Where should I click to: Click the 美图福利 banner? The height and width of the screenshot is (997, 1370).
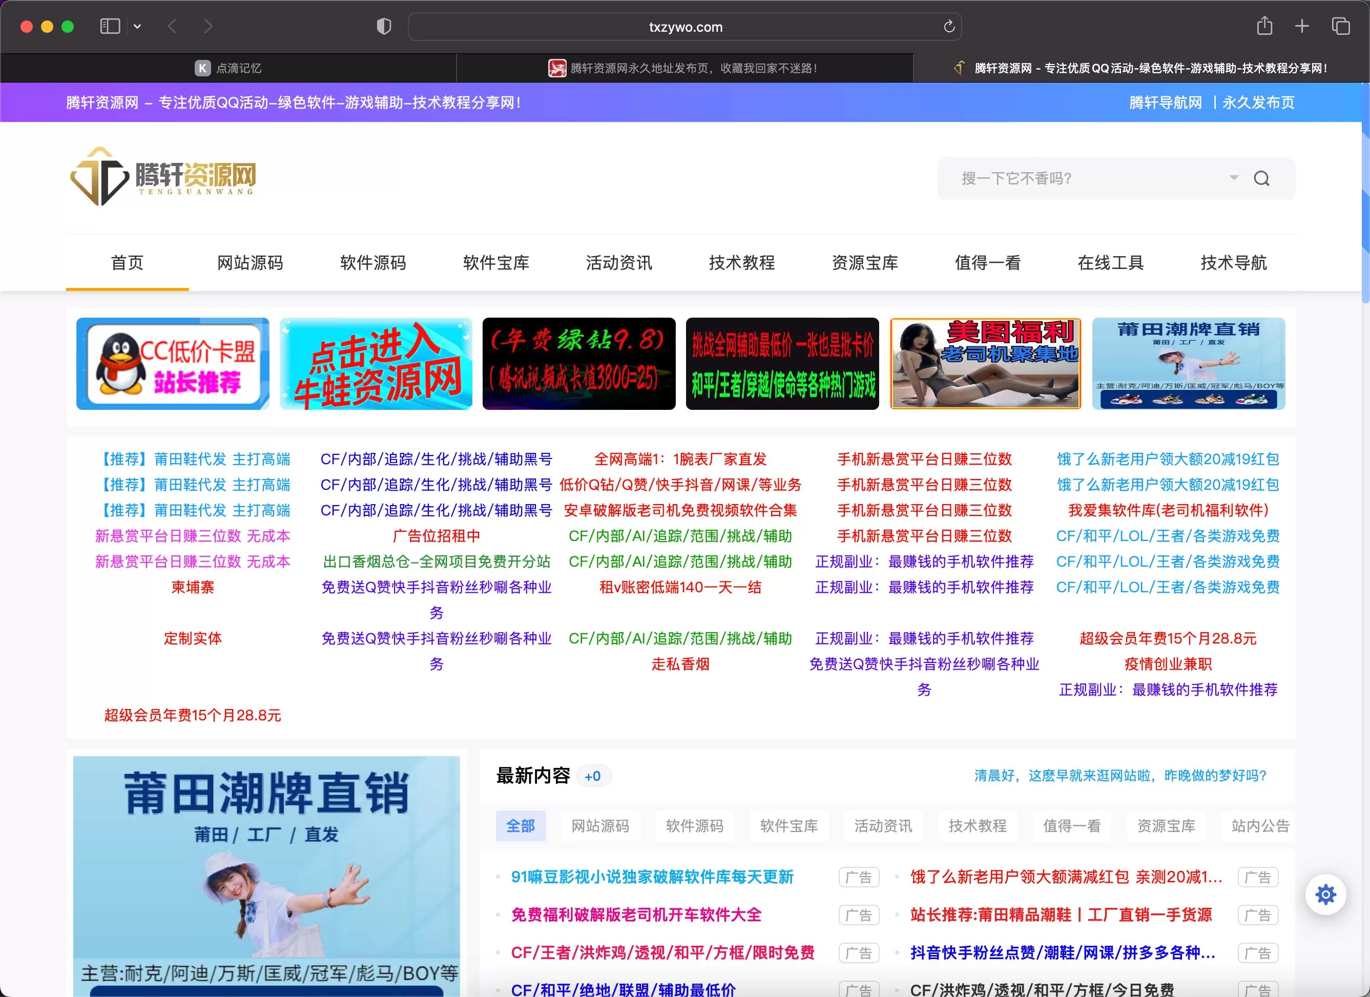click(x=986, y=364)
